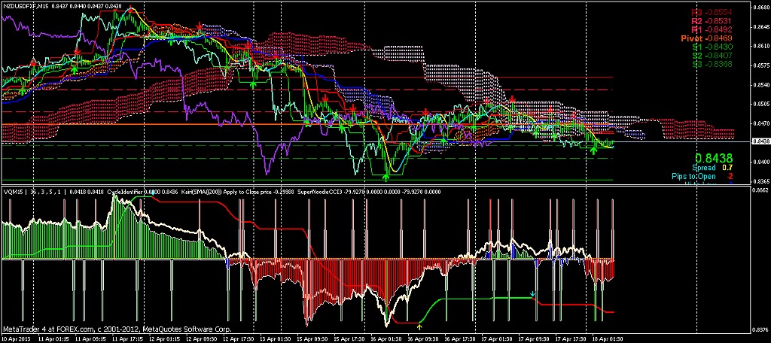Click the 0.8438 current price tag on axis
771x343 pixels.
click(760, 141)
